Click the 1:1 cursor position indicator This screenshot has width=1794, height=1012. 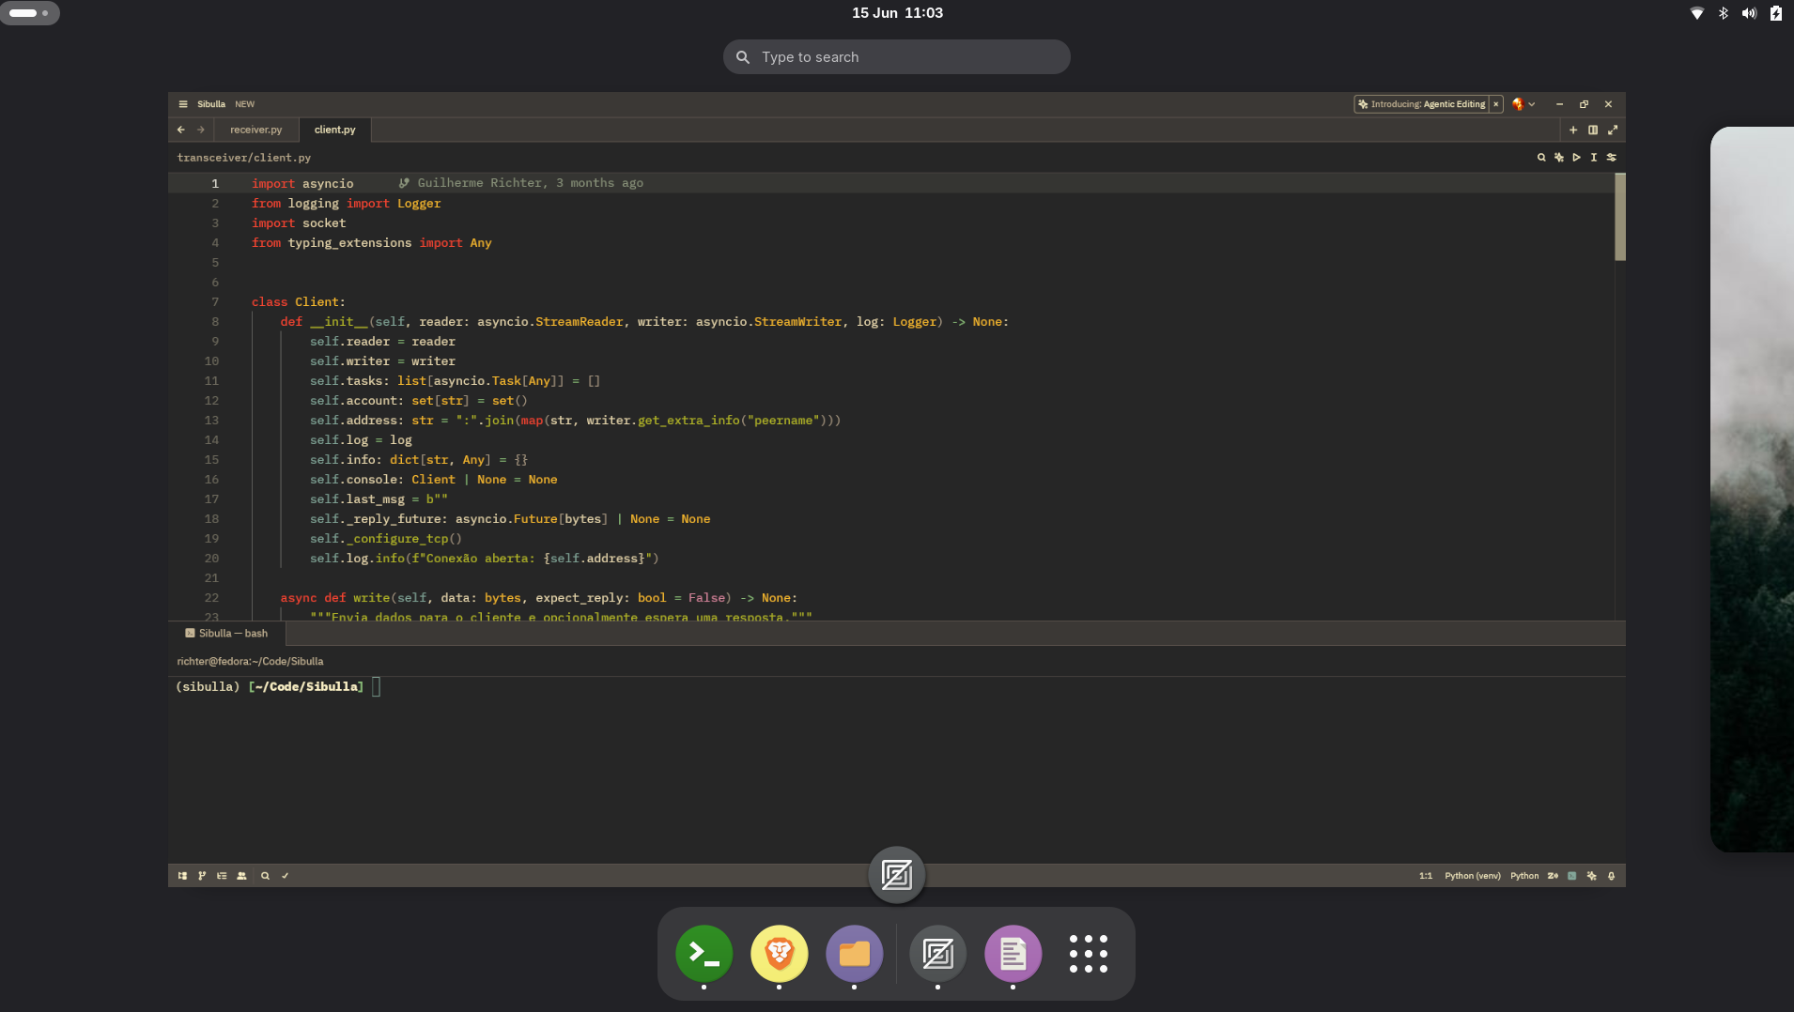coord(1426,876)
